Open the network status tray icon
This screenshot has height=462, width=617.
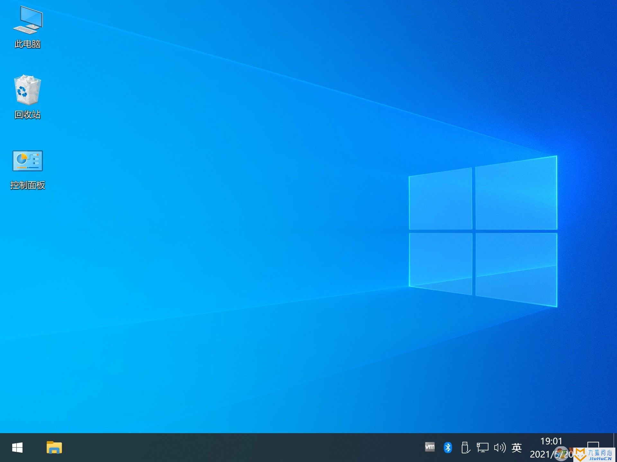(482, 448)
